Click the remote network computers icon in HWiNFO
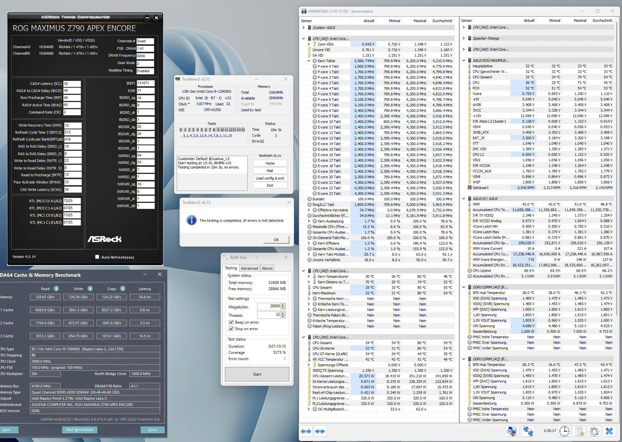The width and height of the screenshot is (622, 442). [528, 431]
